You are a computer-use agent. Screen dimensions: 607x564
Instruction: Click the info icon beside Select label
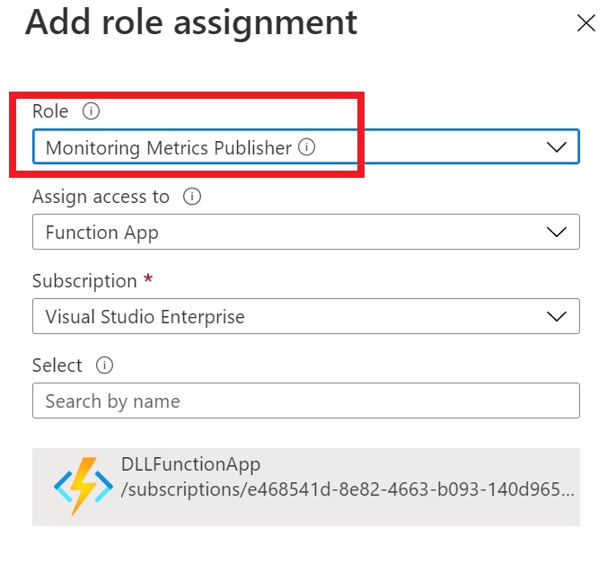point(105,366)
